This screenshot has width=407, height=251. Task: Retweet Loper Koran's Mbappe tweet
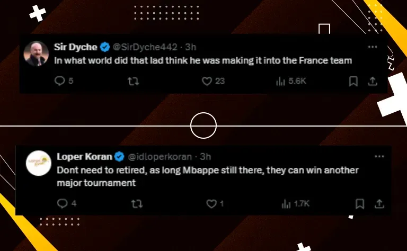137,204
